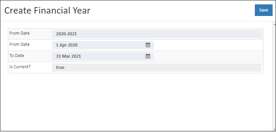The image size is (276, 132).
Task: Save the financial year
Action: [263, 10]
